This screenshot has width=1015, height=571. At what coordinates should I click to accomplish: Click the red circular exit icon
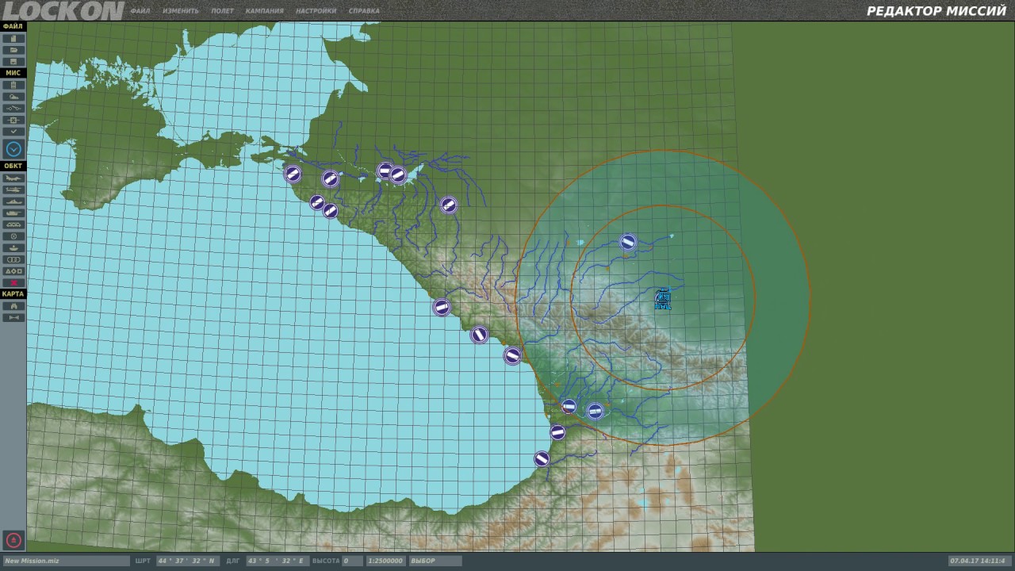click(x=13, y=540)
